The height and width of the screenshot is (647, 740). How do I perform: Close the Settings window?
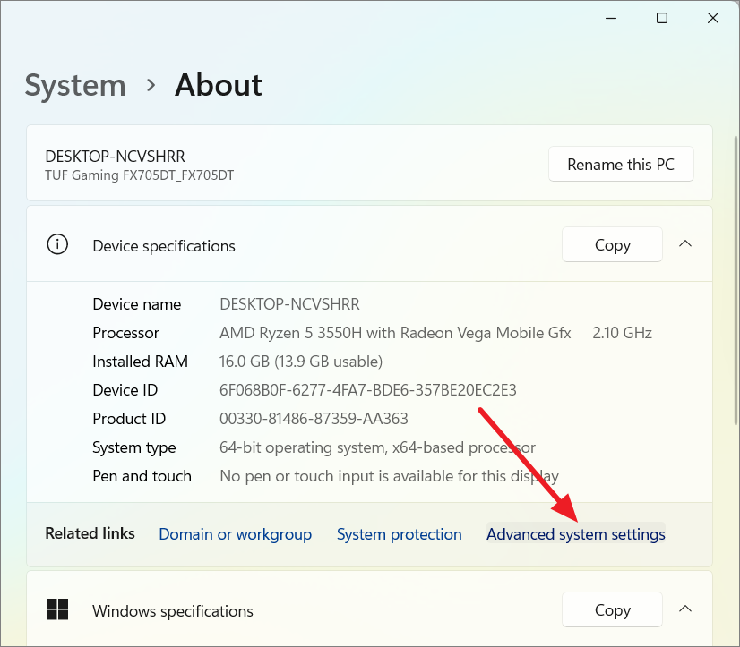[x=713, y=19]
